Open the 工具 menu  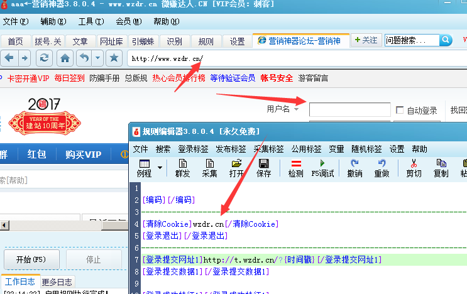pos(91,21)
